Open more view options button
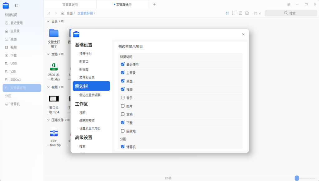This screenshot has height=181, width=319. [247, 13]
